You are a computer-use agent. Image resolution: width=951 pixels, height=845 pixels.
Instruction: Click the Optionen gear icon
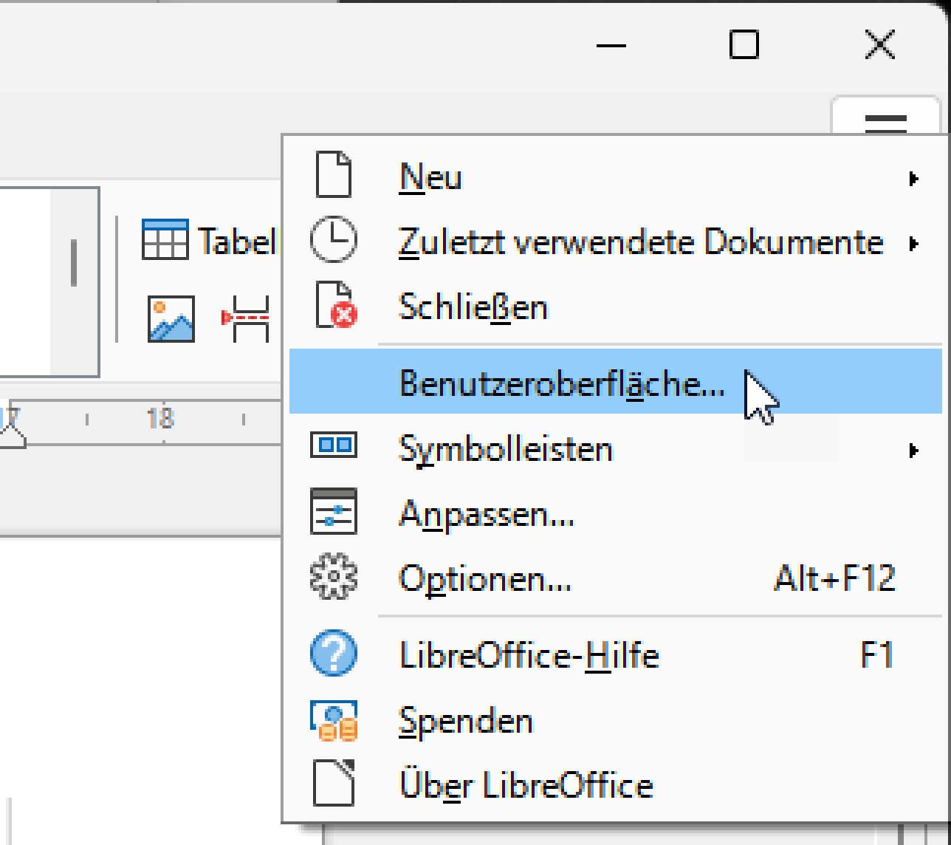pos(334,577)
